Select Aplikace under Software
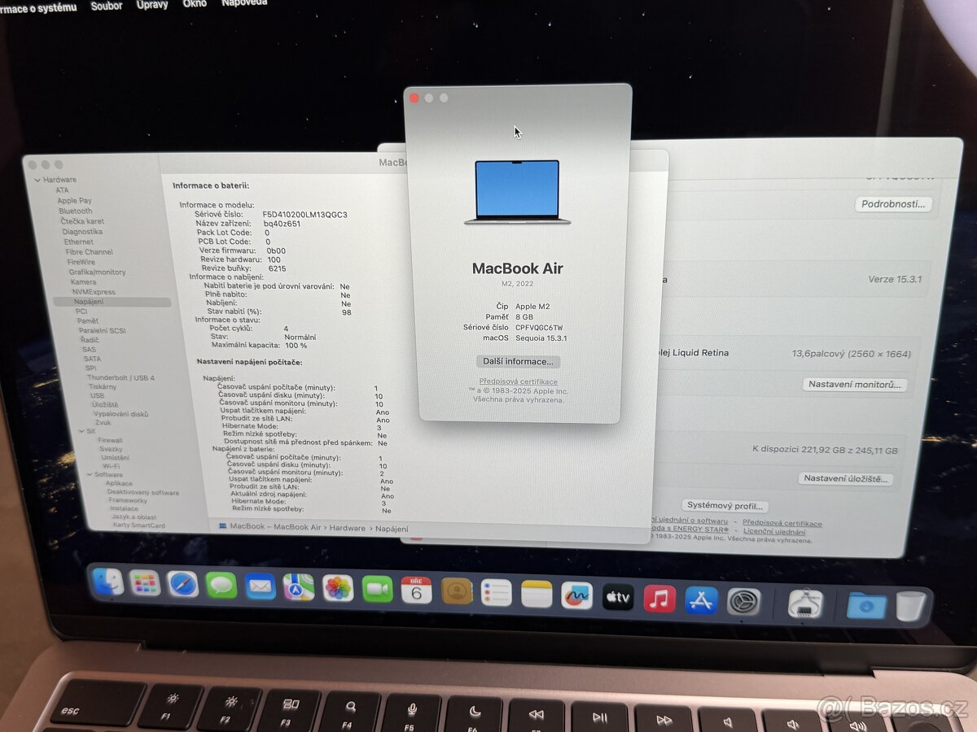Viewport: 977px width, 732px height. 119,483
